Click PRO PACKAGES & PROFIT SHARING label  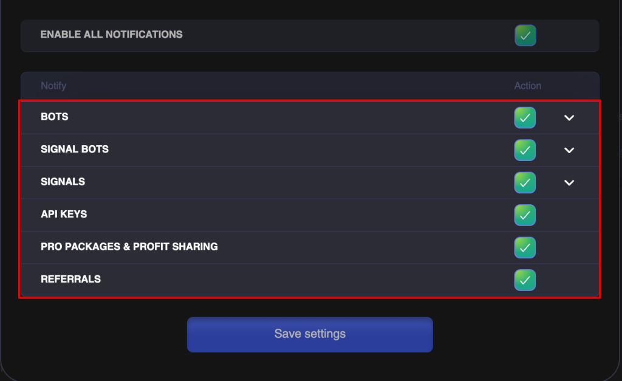coord(129,247)
